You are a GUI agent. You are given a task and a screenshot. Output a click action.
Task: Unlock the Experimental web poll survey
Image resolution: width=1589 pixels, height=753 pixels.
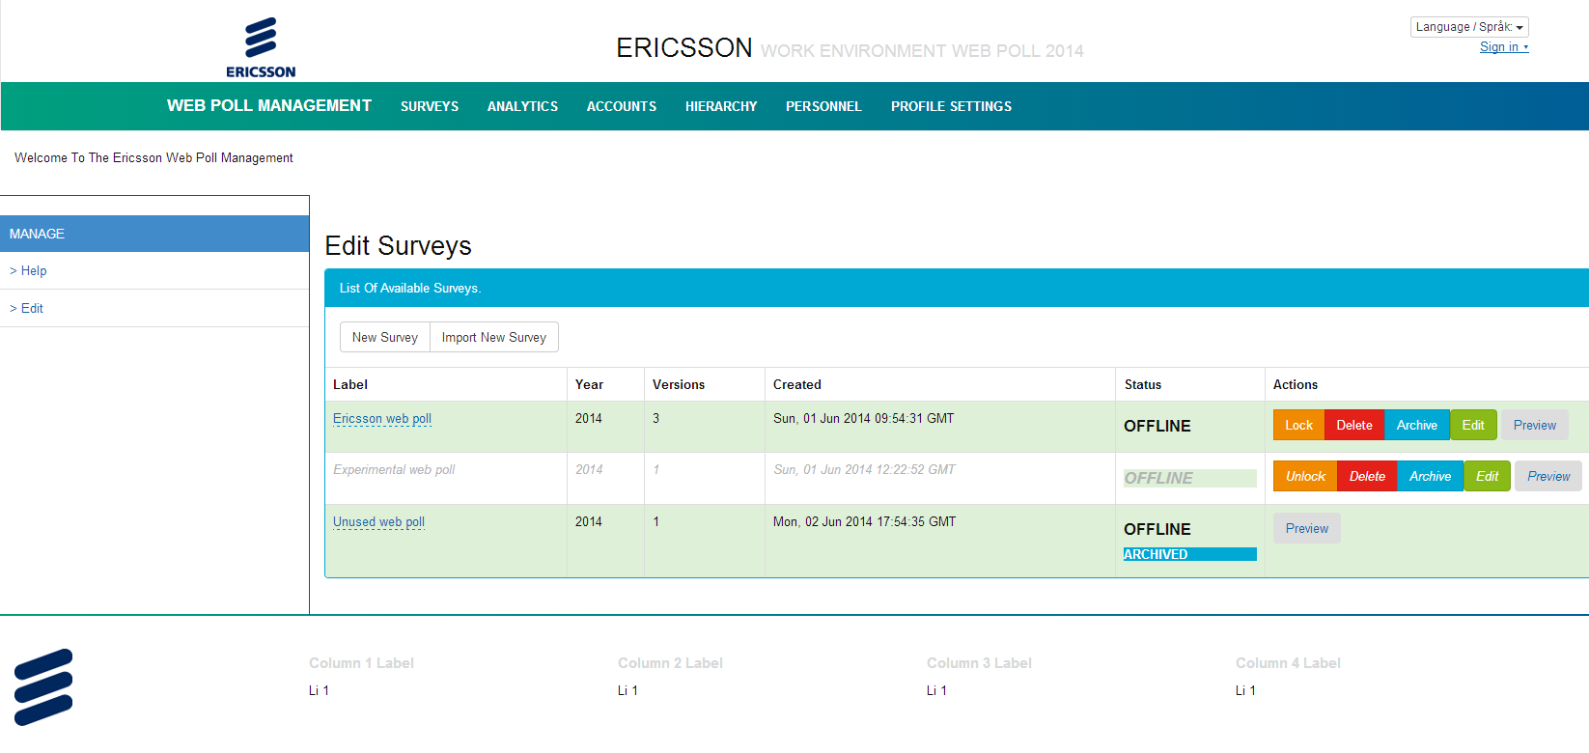(x=1305, y=476)
